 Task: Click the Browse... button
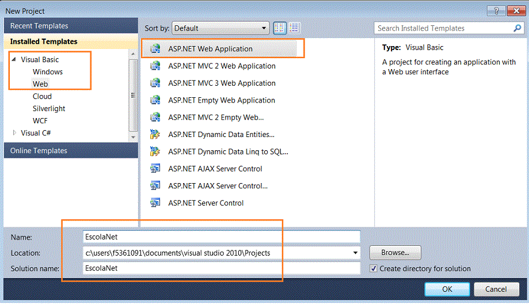[x=395, y=252]
